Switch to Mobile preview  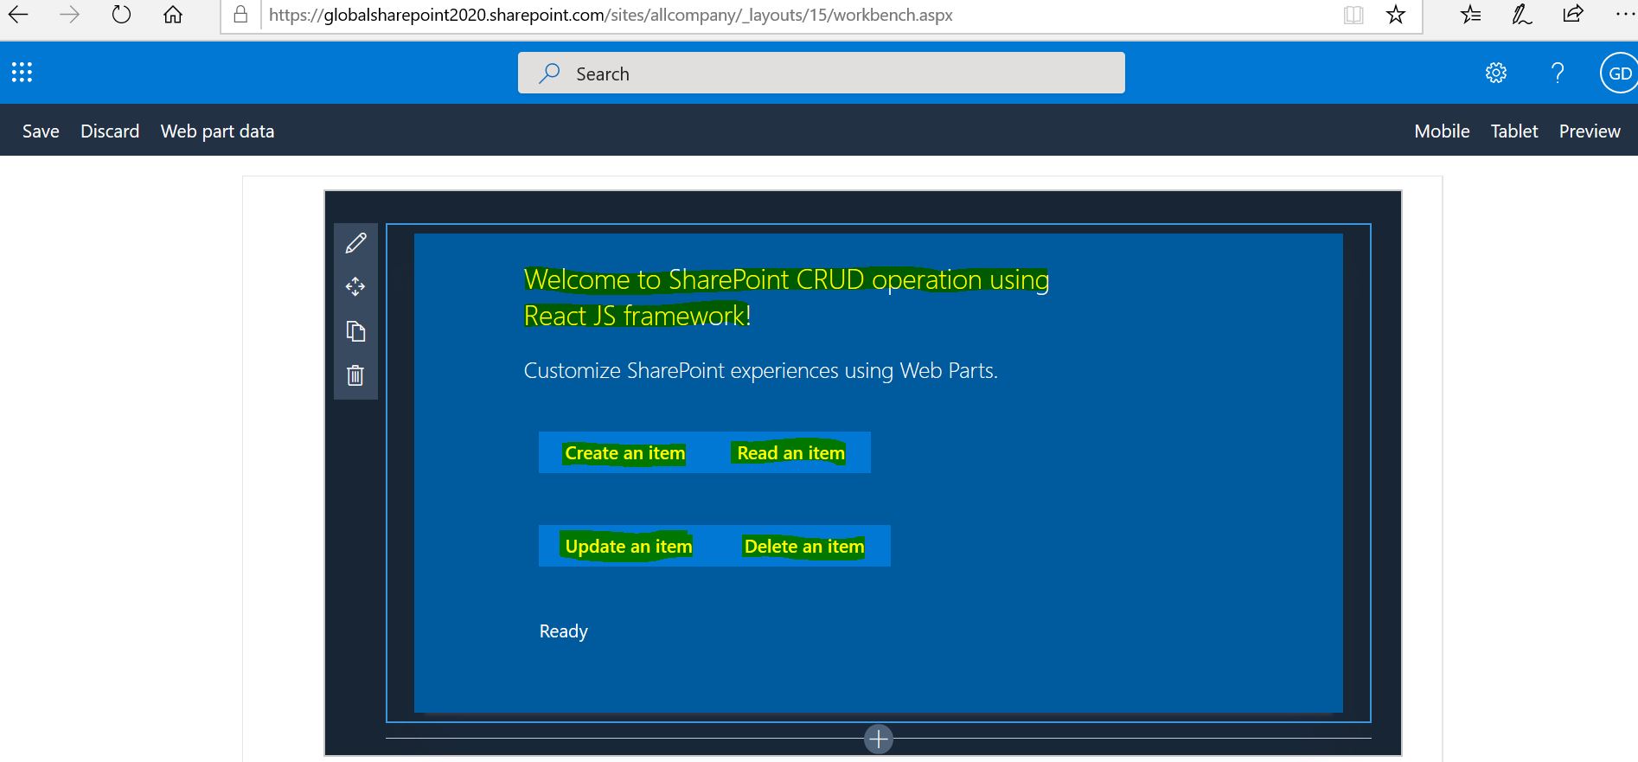1442,131
